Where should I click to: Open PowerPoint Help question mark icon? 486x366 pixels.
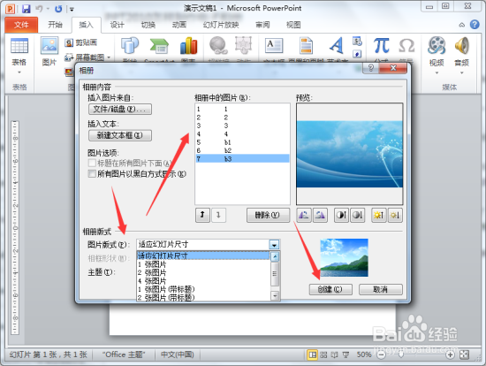click(475, 25)
